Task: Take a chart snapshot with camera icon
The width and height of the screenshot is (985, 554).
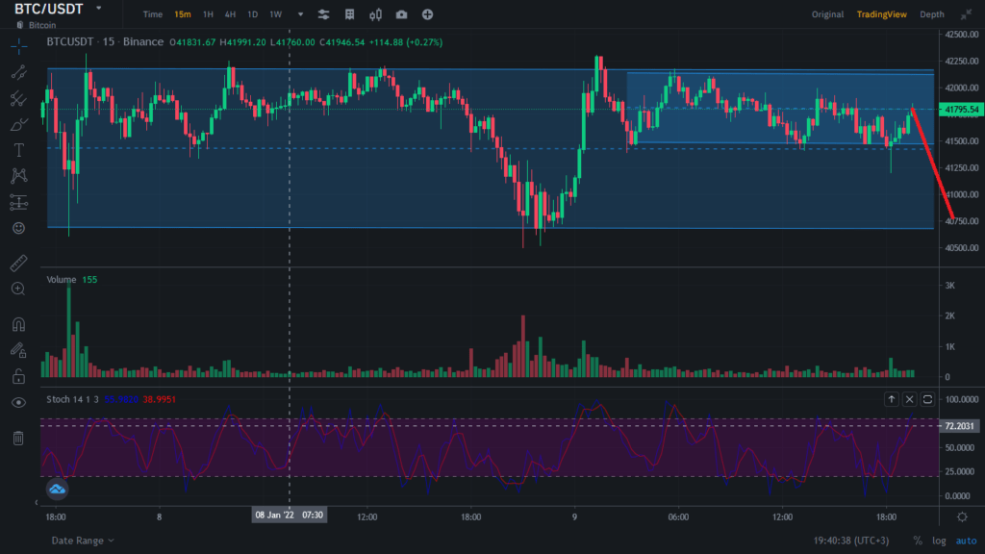Action: tap(401, 14)
